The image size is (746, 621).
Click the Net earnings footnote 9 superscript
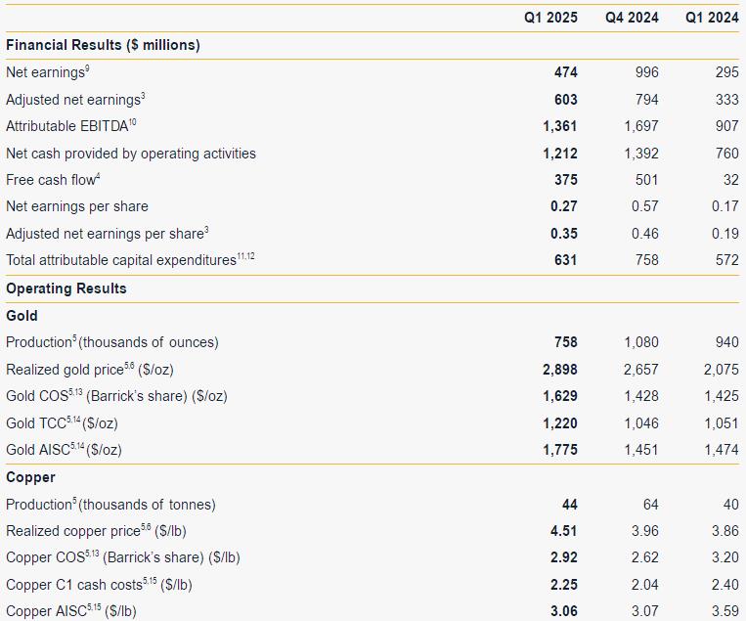click(x=87, y=68)
